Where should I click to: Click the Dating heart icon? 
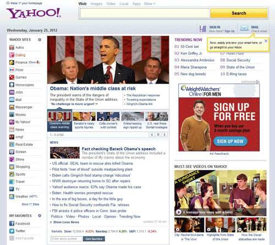[12, 55]
